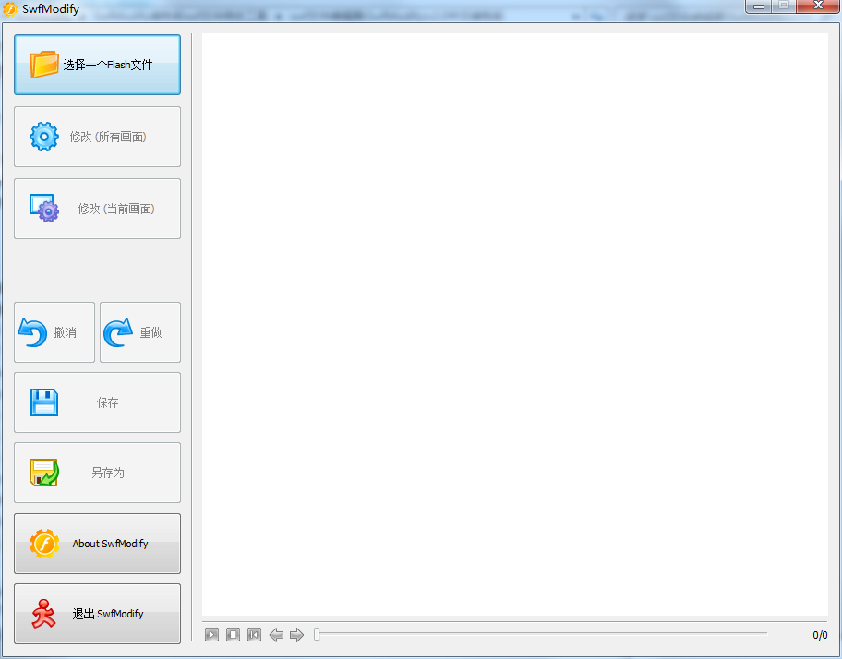Viewport: 842px width, 659px height.
Task: Select the yellow folder icon for opening Flash files
Action: point(43,63)
